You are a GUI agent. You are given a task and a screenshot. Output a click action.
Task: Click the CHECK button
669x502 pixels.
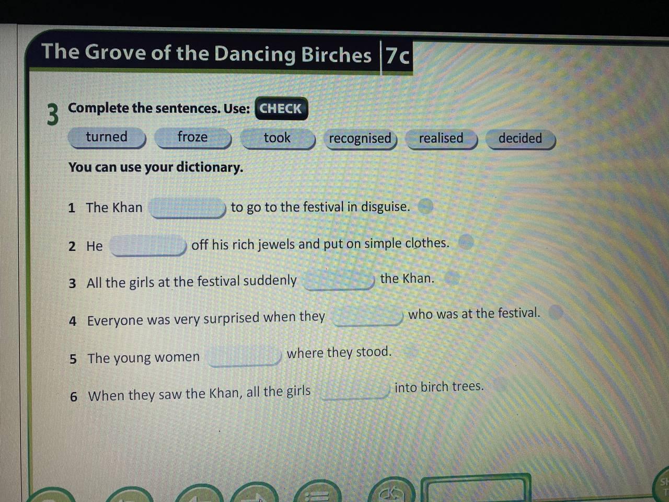pos(281,108)
